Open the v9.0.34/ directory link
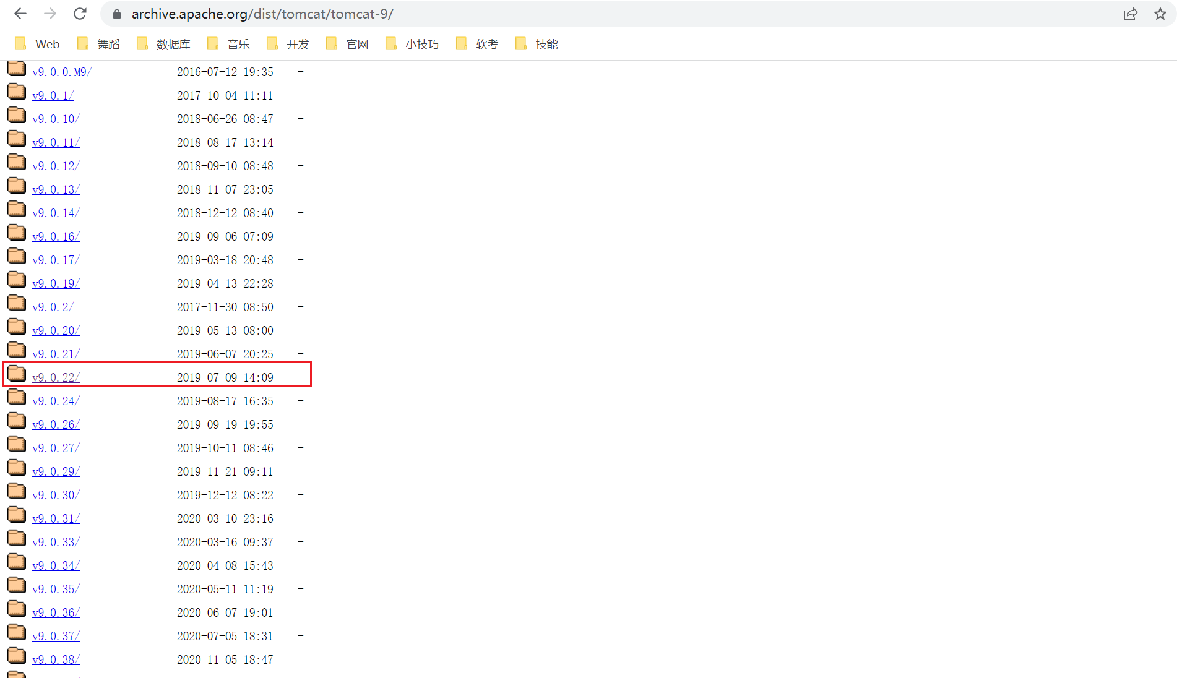The image size is (1177, 678). point(56,565)
